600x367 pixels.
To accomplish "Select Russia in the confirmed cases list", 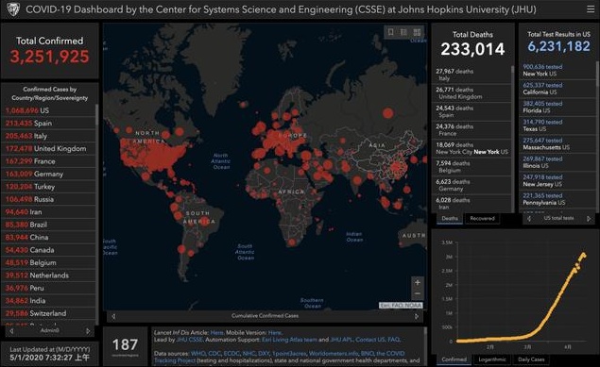I will [48, 199].
